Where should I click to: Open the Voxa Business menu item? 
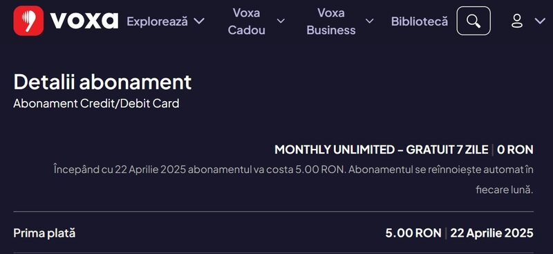(x=331, y=21)
